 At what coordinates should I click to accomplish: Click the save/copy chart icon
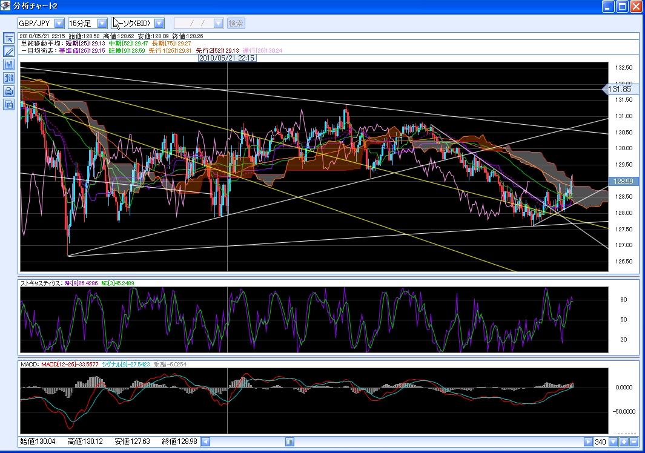point(8,104)
